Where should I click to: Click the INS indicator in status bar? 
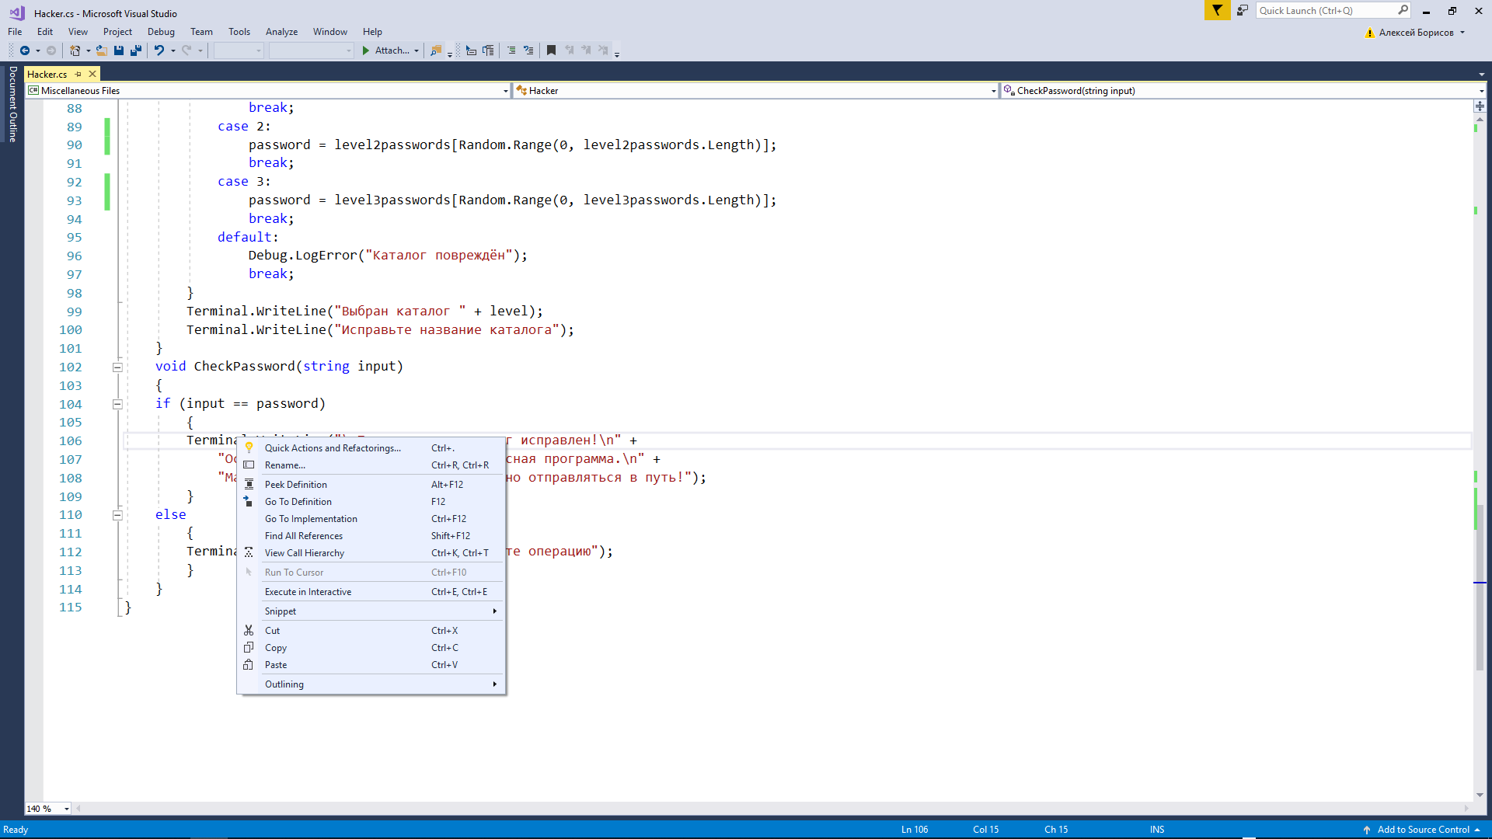tap(1157, 830)
